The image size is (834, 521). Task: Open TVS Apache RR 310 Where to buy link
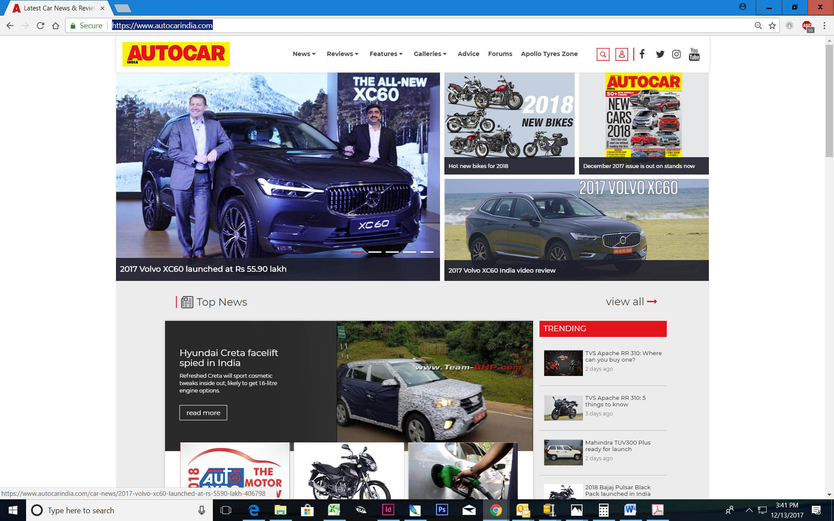tap(623, 356)
